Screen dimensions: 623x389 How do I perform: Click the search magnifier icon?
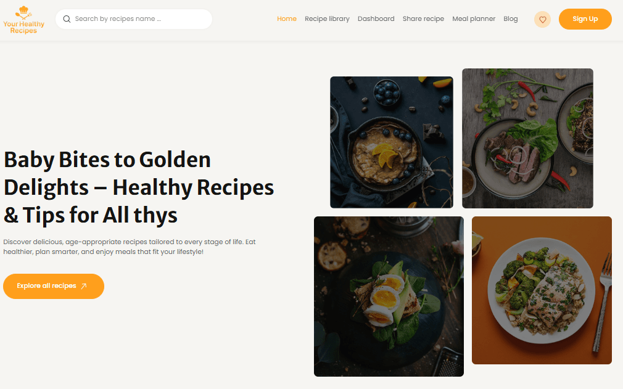[x=67, y=19]
